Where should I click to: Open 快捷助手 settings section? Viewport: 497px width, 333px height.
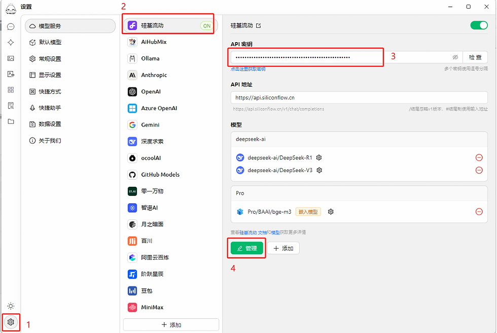click(70, 108)
